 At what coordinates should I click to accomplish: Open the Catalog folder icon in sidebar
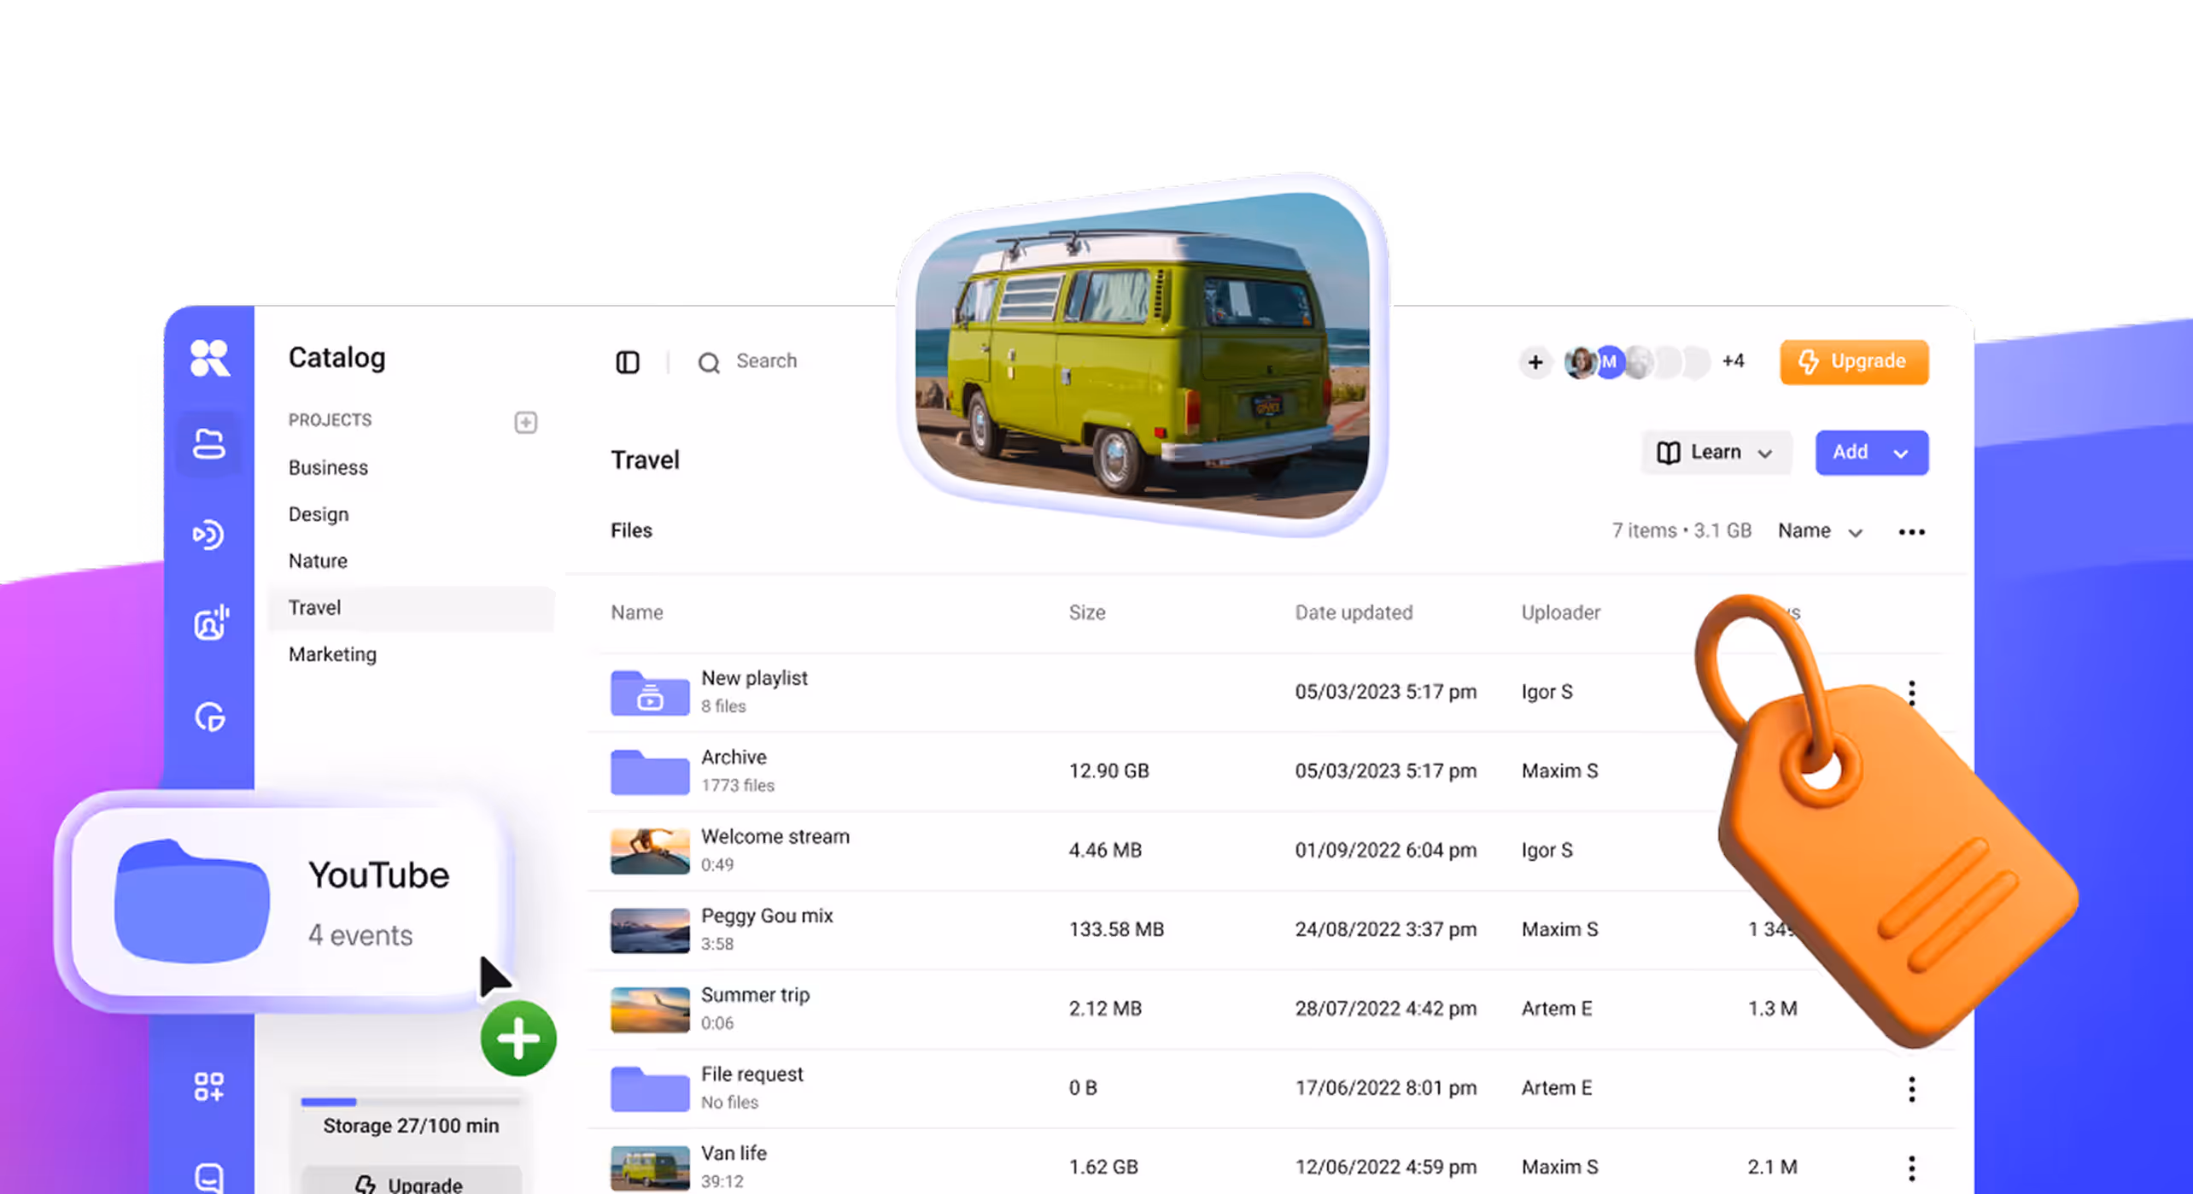[x=208, y=444]
